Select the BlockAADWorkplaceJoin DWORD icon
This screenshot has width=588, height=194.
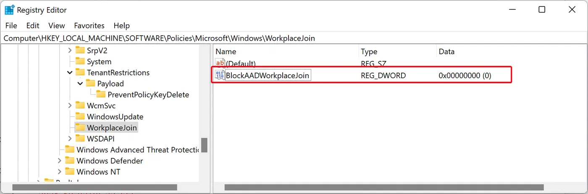point(220,76)
